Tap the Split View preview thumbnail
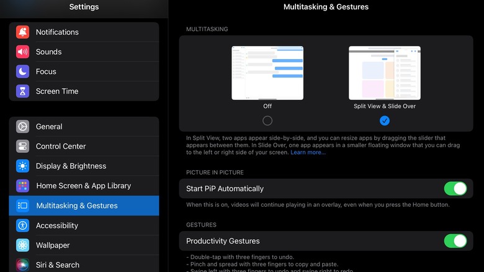The width and height of the screenshot is (484, 272). (385, 73)
